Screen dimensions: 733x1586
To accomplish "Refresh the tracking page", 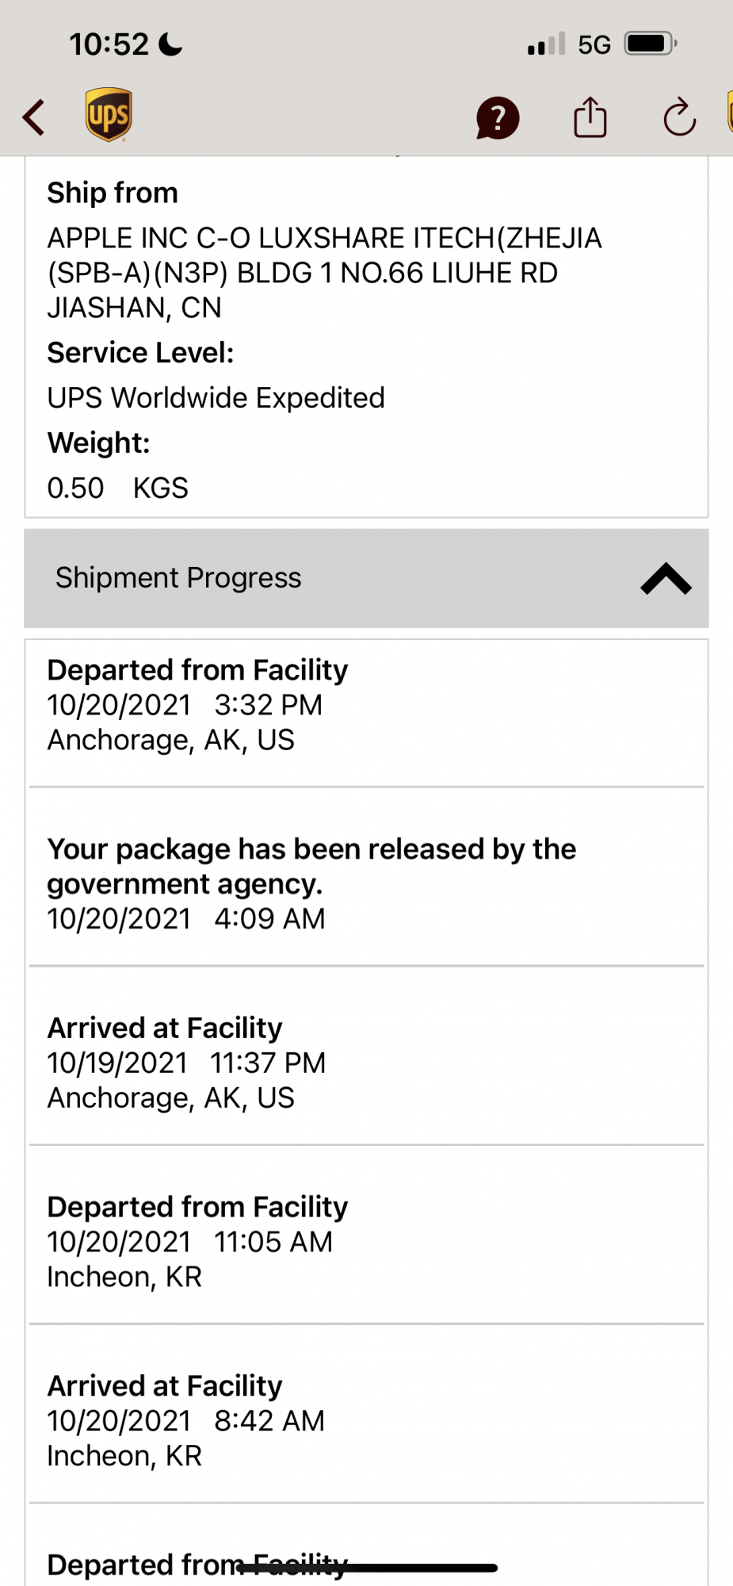I will [x=679, y=118].
